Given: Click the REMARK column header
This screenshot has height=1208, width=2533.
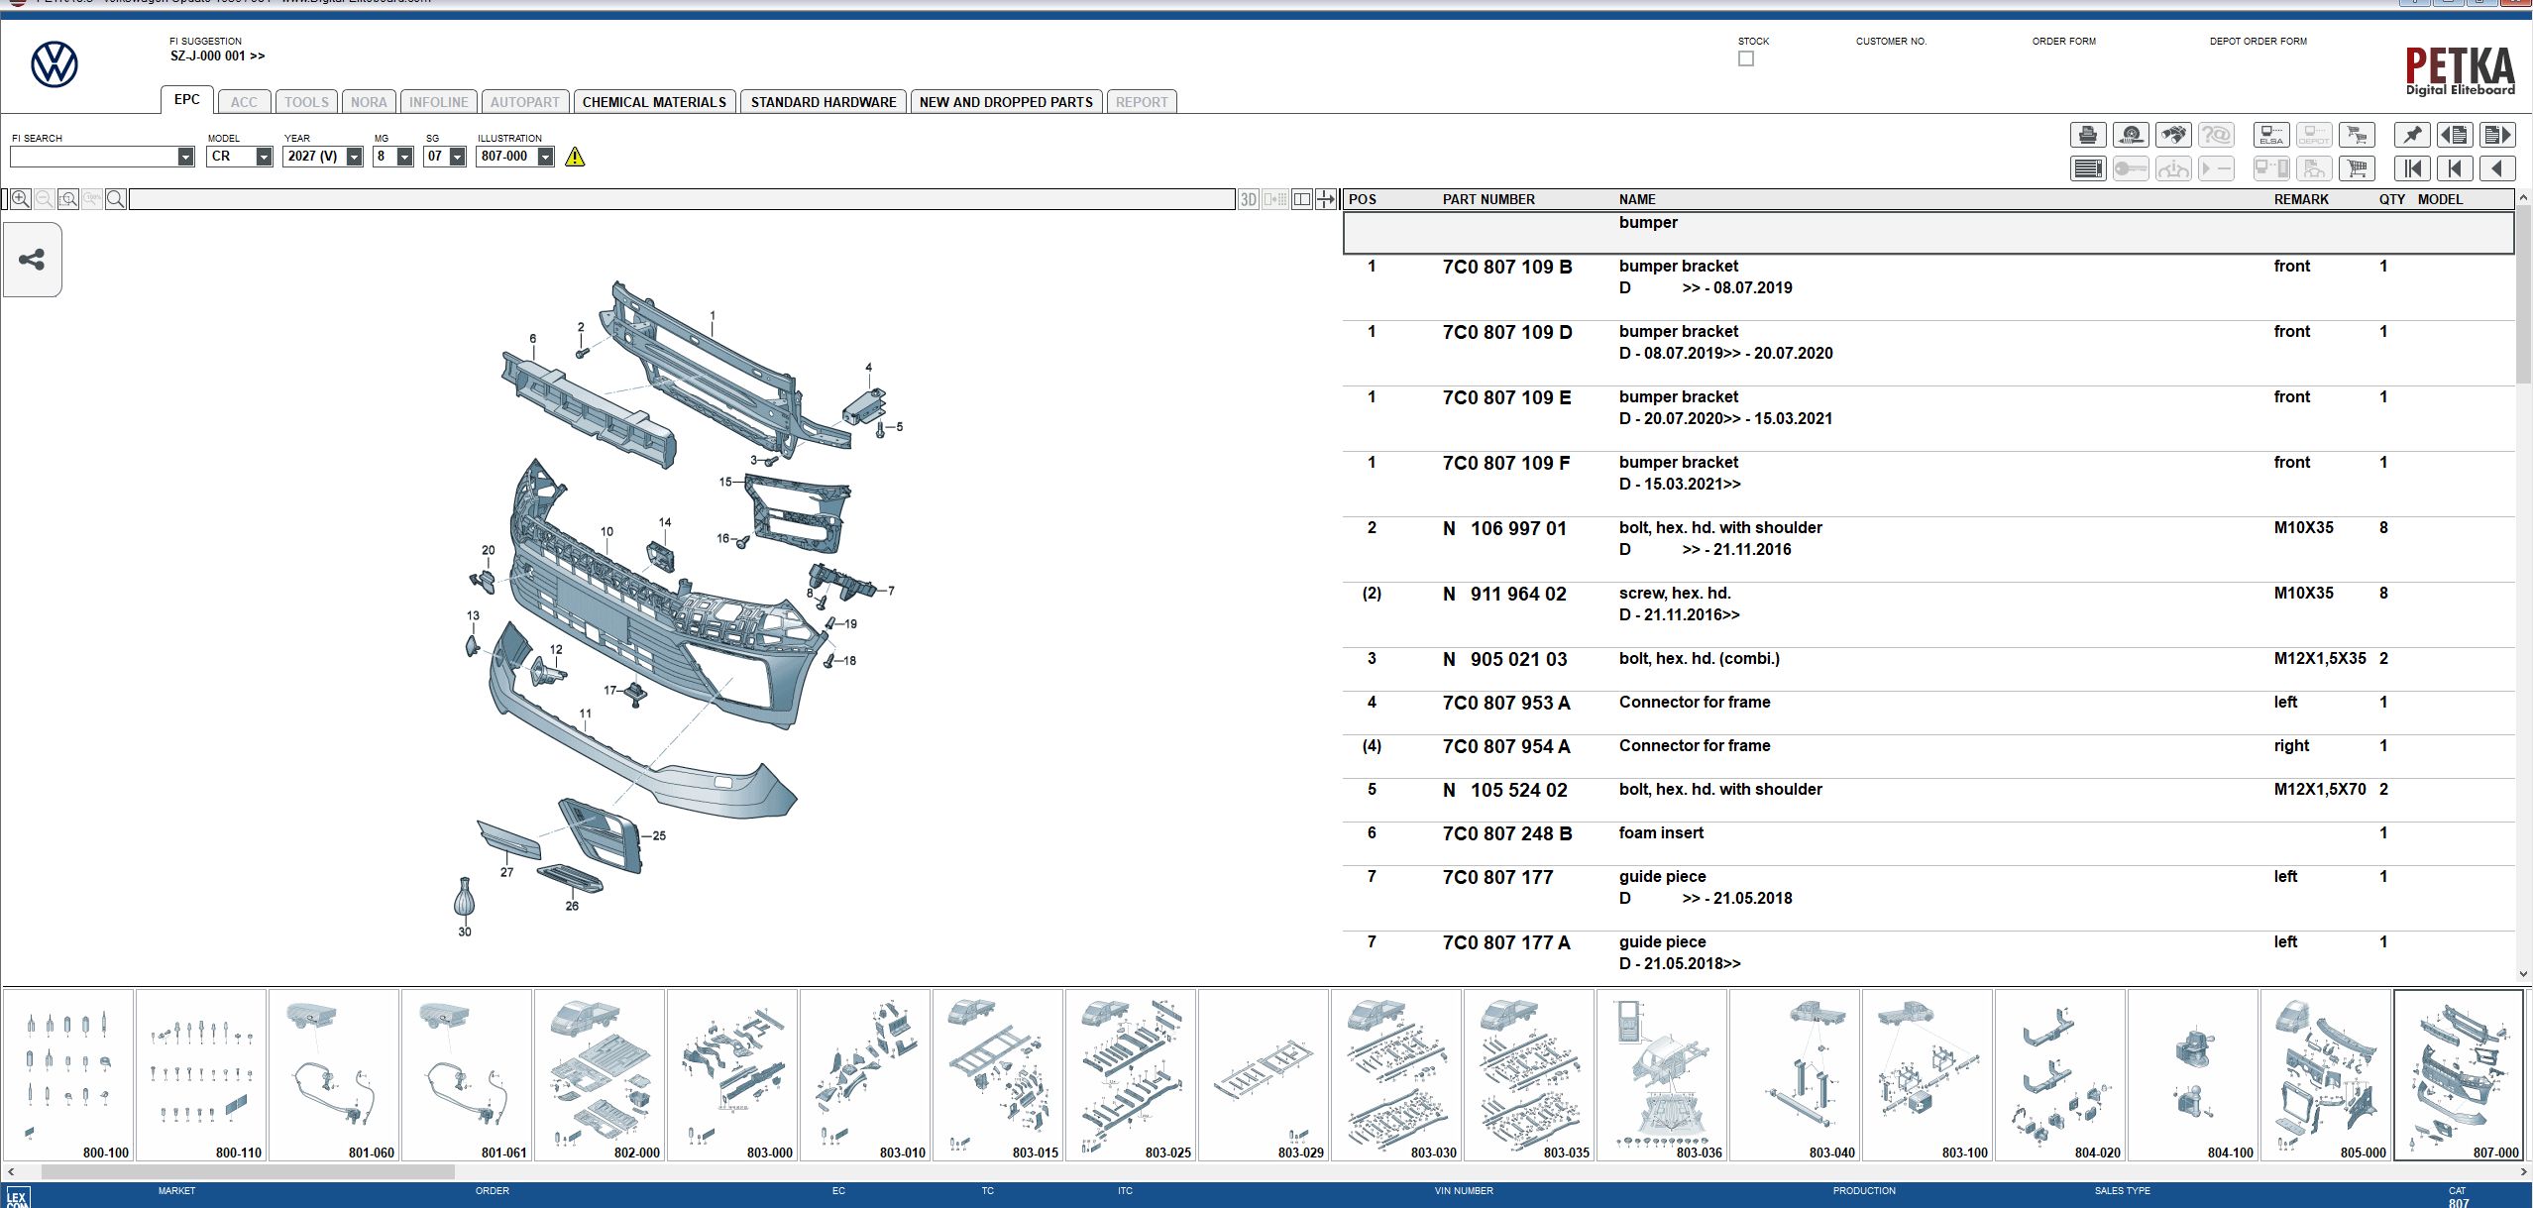Looking at the screenshot, I should [x=2301, y=199].
